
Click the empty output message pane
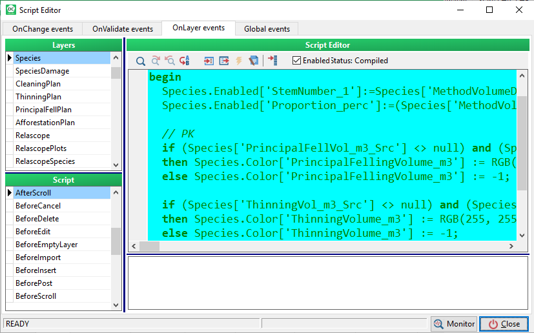pos(328,283)
